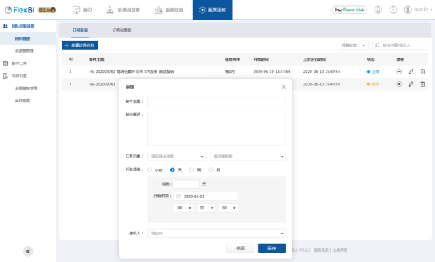435x262 pixels.
Task: Click the 邮件主题 input field in the dialog
Action: 216,102
